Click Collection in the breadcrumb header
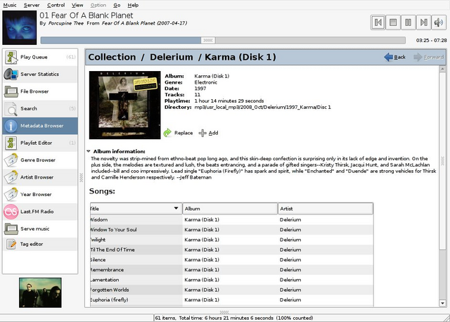This screenshot has width=450, height=322. [x=112, y=57]
